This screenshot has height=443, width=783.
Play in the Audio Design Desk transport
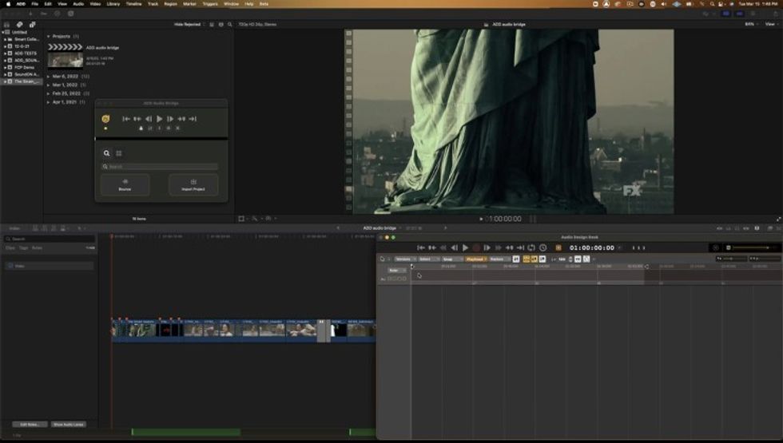click(465, 247)
